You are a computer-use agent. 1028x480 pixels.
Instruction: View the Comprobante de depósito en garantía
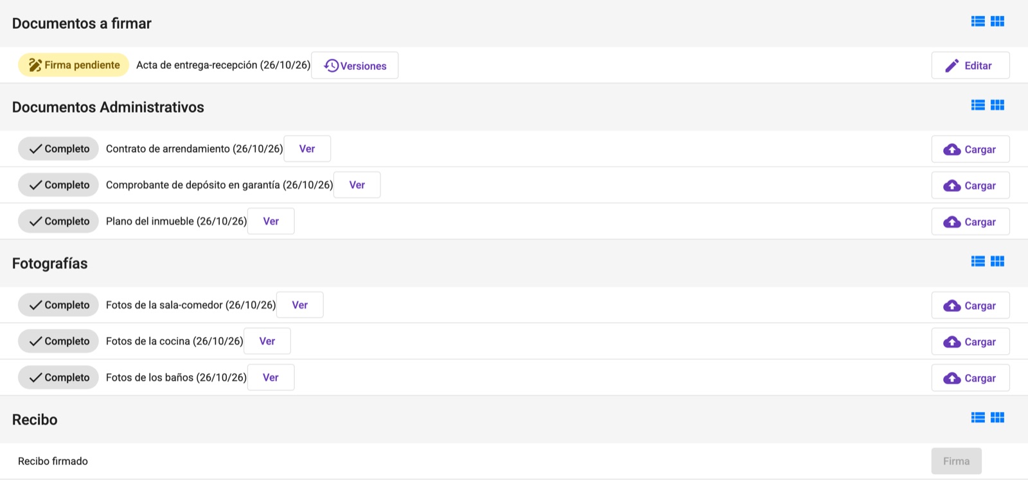tap(357, 185)
